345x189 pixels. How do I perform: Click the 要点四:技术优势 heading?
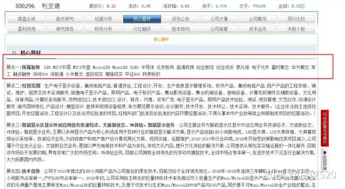click(x=23, y=171)
